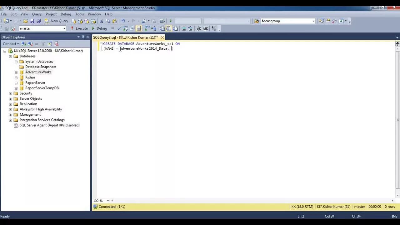Select ReportServerTempDB database

42,88
